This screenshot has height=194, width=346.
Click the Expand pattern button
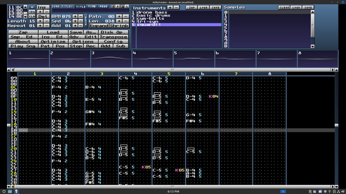pos(99,26)
